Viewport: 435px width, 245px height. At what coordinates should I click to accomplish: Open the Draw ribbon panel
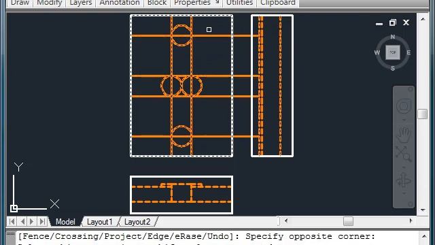(20, 3)
